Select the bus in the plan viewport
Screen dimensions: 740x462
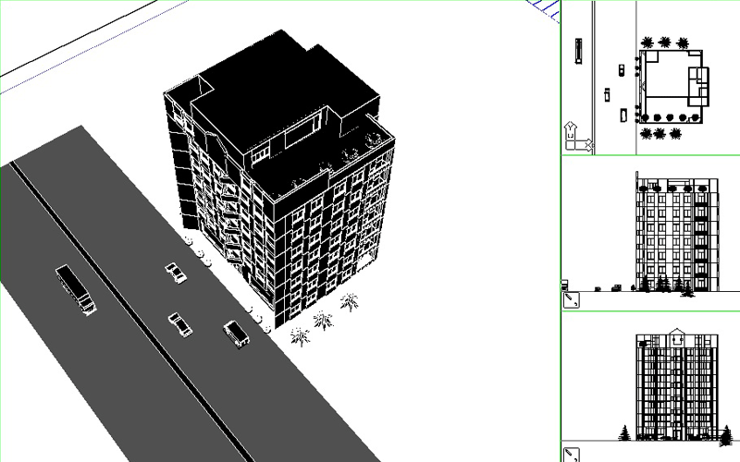578,52
